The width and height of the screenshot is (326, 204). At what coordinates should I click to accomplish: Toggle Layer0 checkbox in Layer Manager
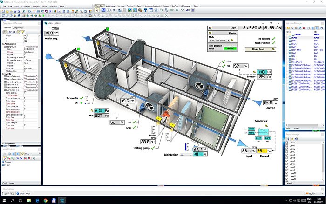click(287, 143)
